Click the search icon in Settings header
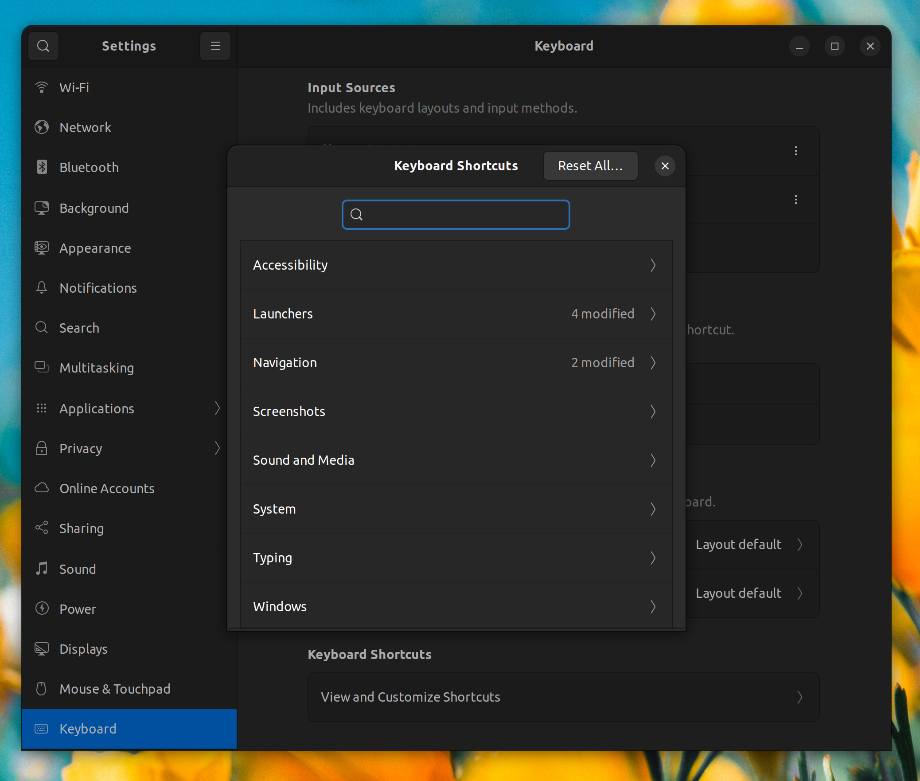 (x=43, y=46)
